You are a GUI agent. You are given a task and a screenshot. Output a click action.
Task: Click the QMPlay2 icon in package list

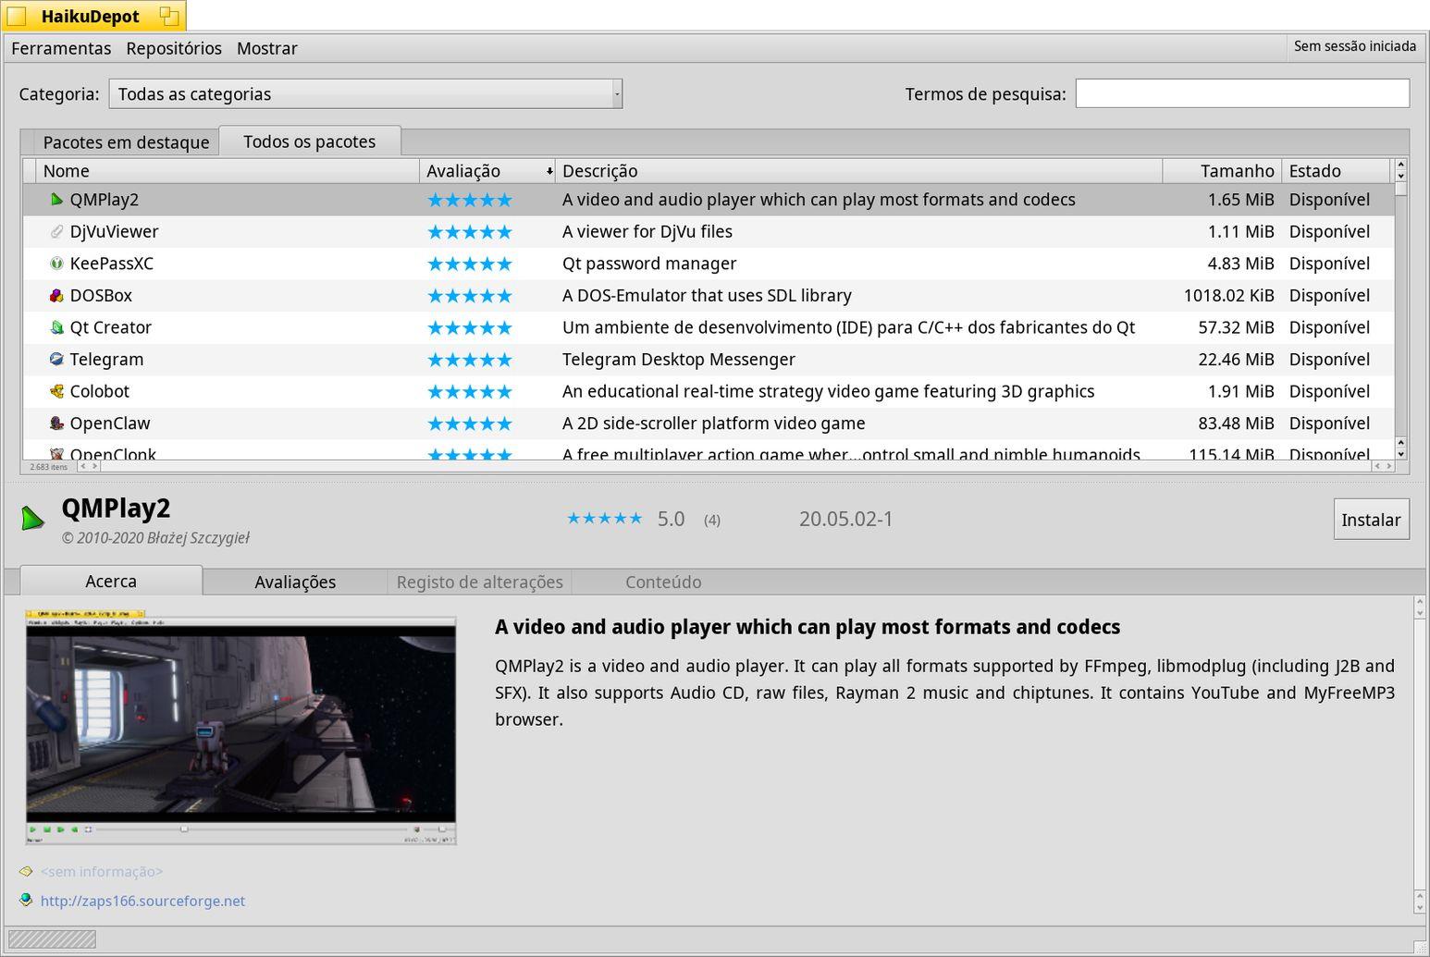click(56, 200)
